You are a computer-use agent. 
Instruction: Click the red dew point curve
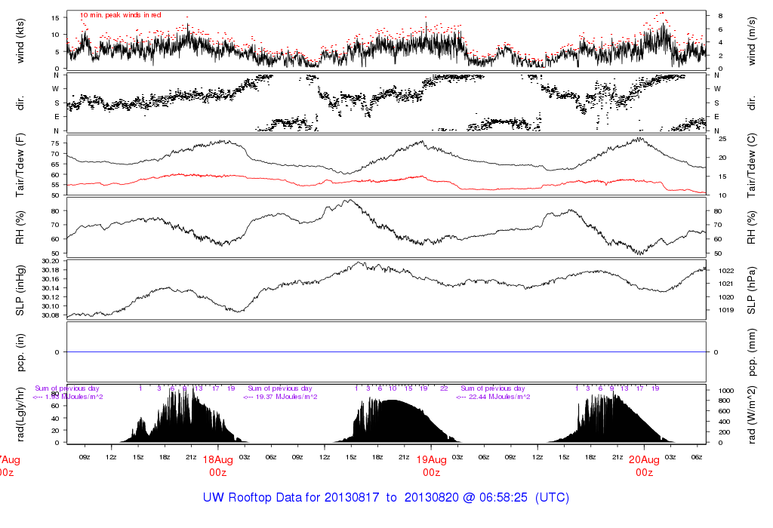[386, 180]
